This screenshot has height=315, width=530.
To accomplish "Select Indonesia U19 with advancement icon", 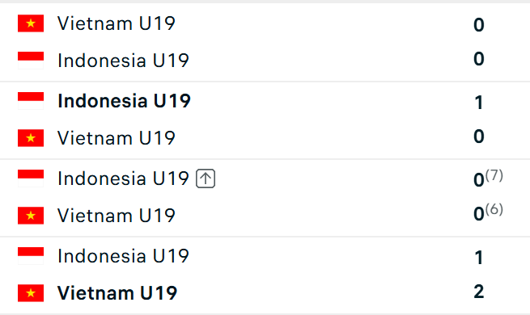I will coord(123,178).
